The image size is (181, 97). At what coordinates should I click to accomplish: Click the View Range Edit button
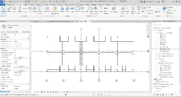pos(21,57)
